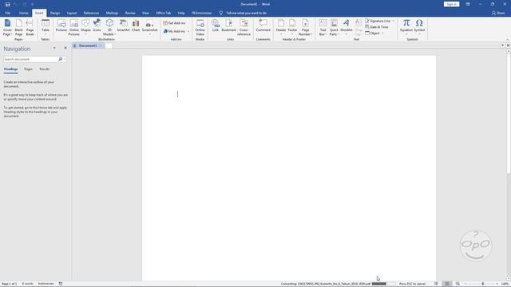Open Ribbon Display Options
Image resolution: width=511 pixels, height=287 pixels.
coord(468,4)
